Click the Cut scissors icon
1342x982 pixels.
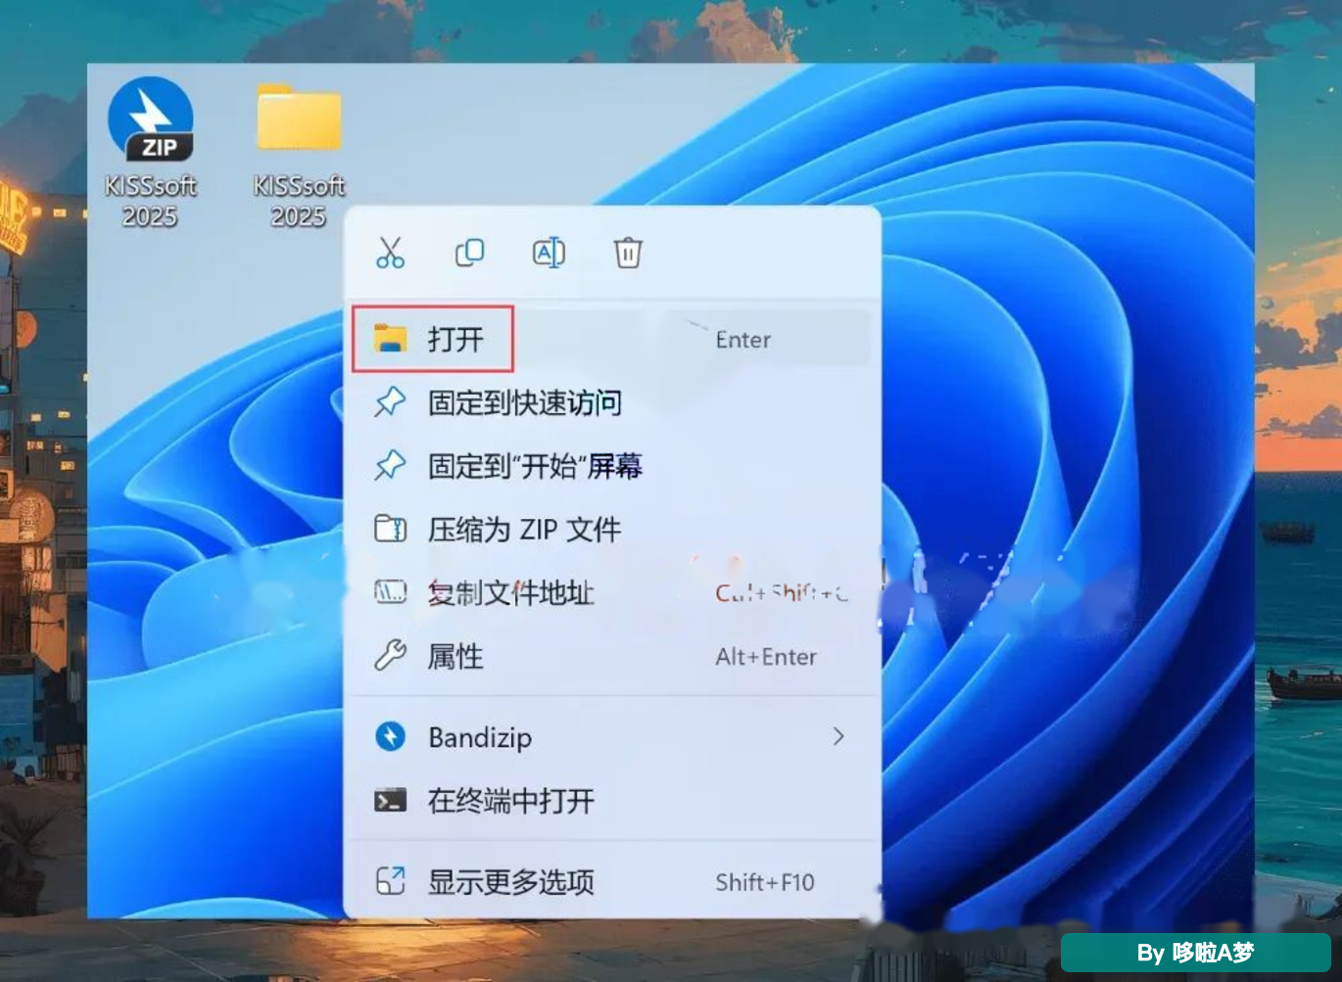(x=390, y=253)
